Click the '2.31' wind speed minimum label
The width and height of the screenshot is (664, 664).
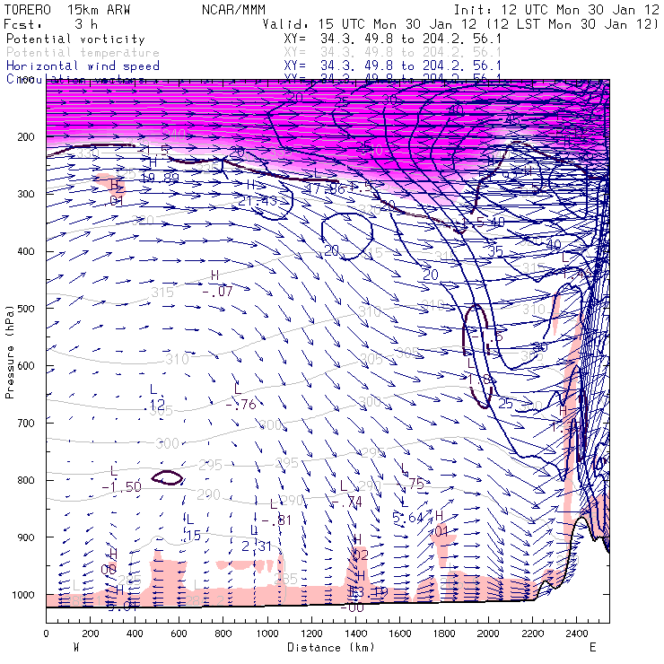click(x=257, y=546)
